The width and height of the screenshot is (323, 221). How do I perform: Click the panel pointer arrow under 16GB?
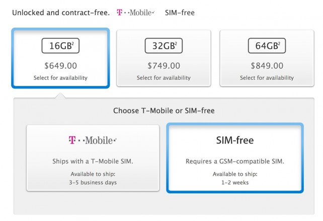click(x=60, y=96)
